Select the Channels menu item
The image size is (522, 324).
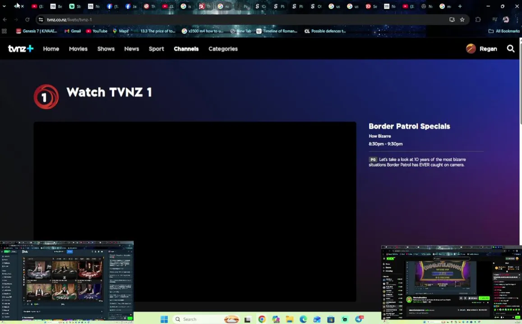click(186, 49)
